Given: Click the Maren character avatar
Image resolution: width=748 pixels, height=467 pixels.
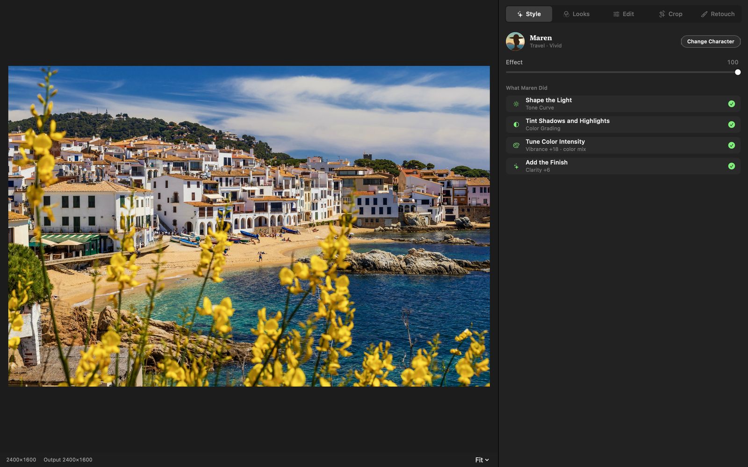Looking at the screenshot, I should [515, 42].
